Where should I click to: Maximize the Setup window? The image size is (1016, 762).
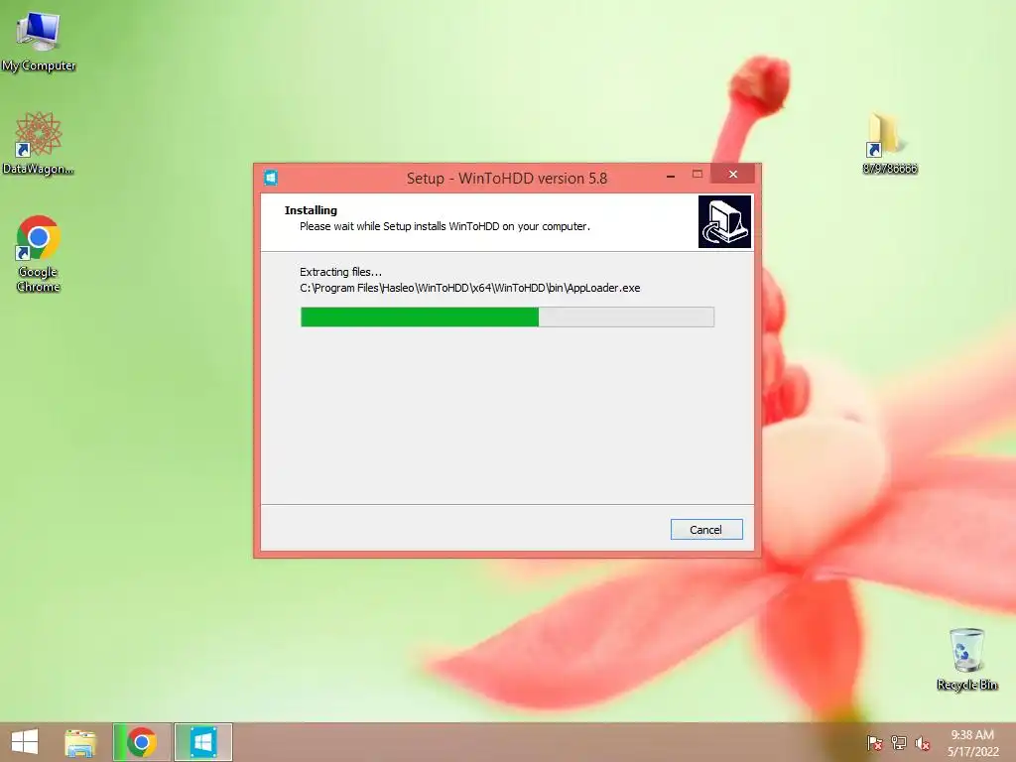[698, 174]
